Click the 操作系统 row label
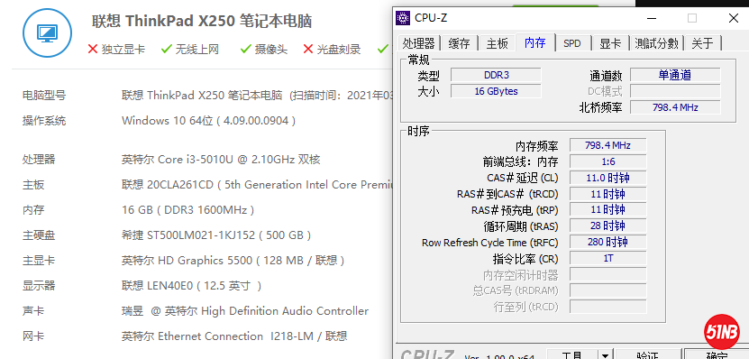This screenshot has height=359, width=749. [44, 121]
